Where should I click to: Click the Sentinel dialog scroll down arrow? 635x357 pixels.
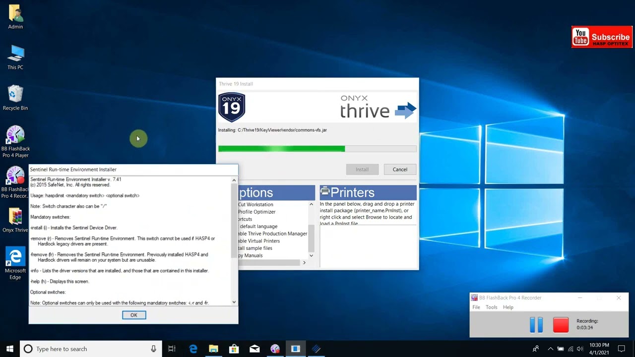click(x=234, y=302)
